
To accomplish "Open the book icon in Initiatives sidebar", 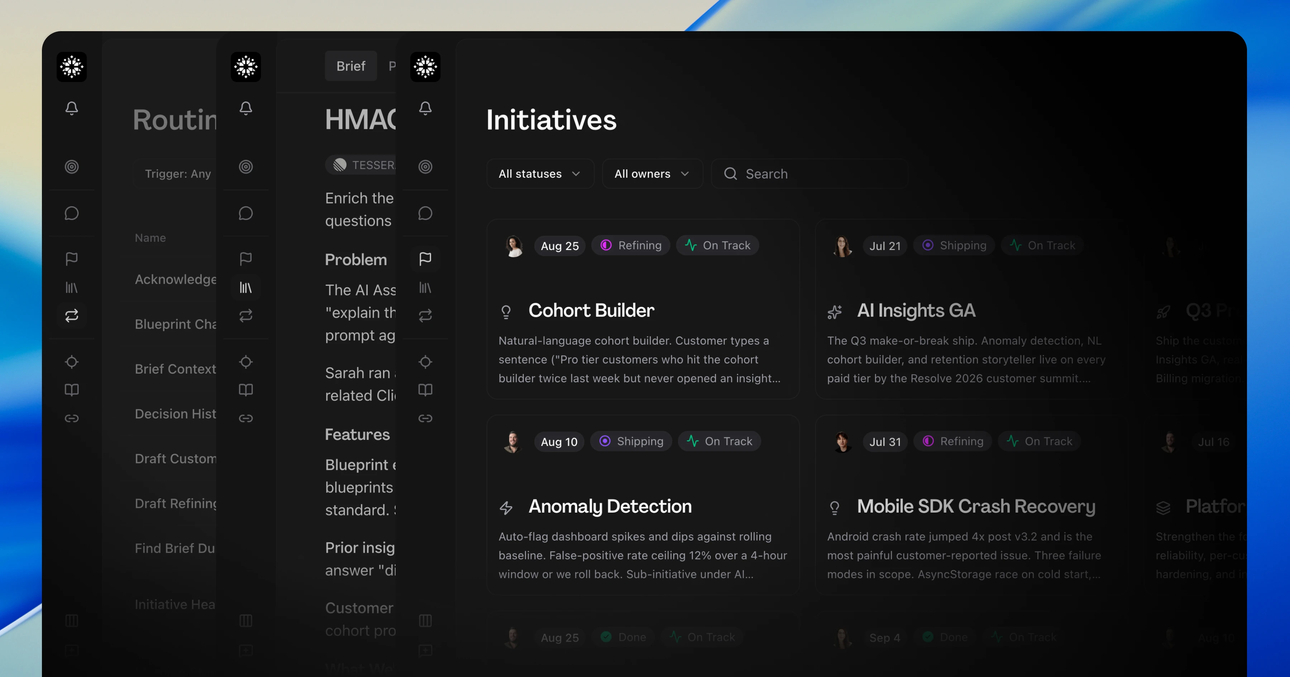I will 425,390.
